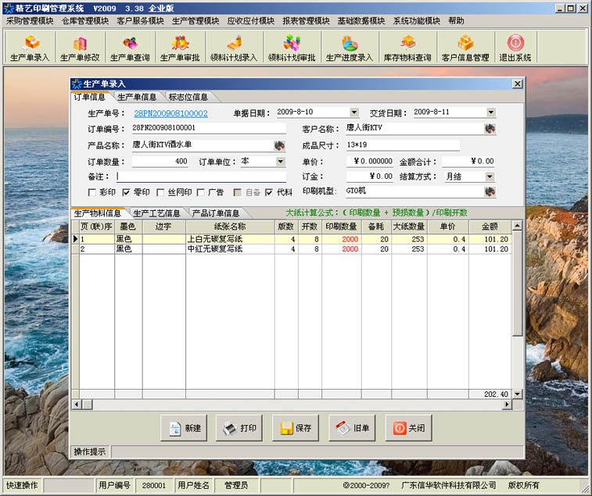The width and height of the screenshot is (592, 496).
Task: Click the 保存 button
Action: coord(296,428)
